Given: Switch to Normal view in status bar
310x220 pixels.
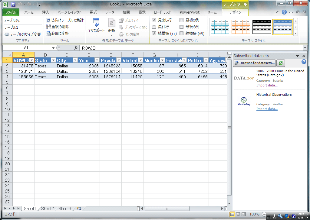Looking at the screenshot, I should click(x=232, y=214).
